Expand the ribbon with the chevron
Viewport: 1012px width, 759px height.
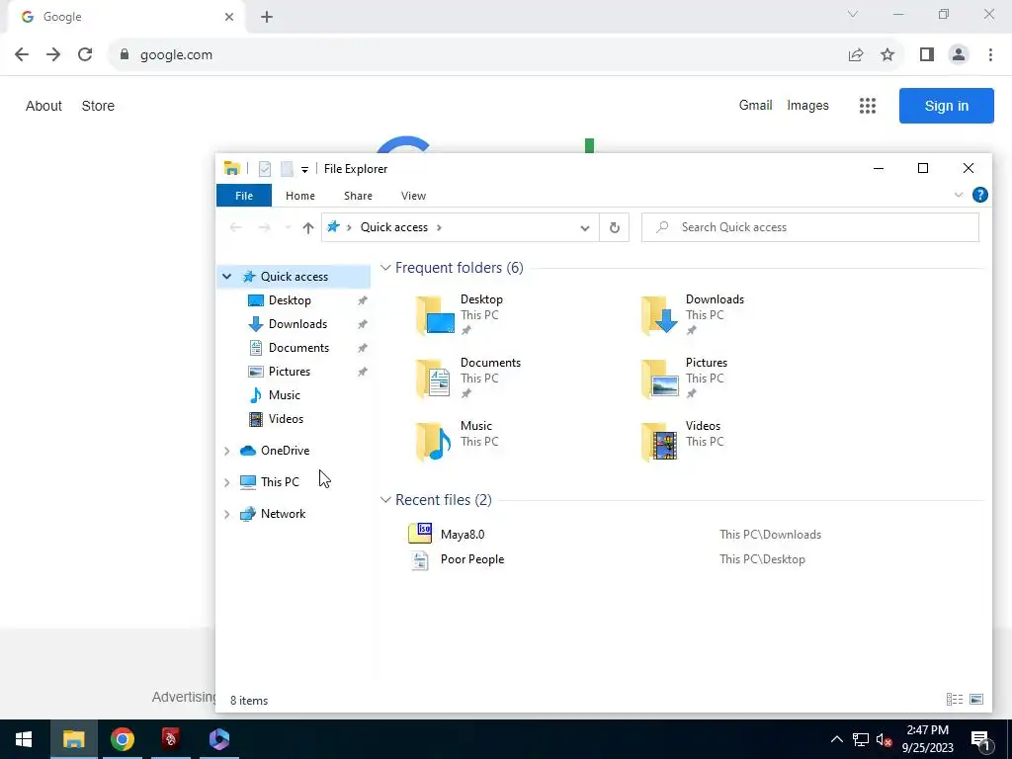point(959,195)
